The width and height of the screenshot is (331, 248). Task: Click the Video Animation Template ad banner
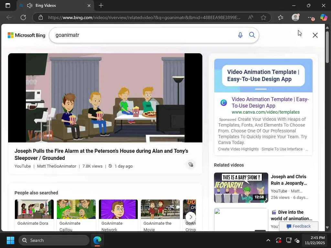(x=263, y=76)
